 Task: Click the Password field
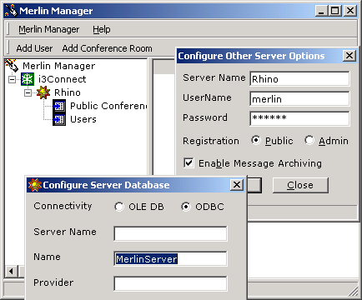pos(299,118)
